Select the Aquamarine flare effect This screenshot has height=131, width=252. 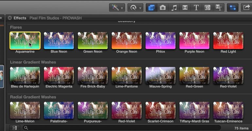(25, 41)
